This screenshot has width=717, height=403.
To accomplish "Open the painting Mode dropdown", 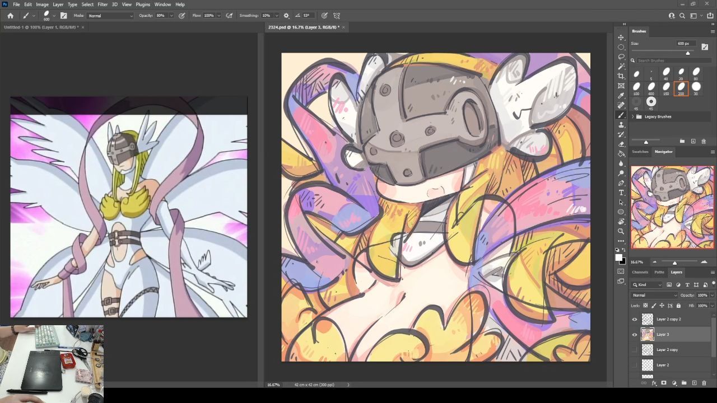I will [110, 16].
